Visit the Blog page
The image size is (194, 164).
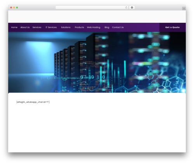pos(107,27)
